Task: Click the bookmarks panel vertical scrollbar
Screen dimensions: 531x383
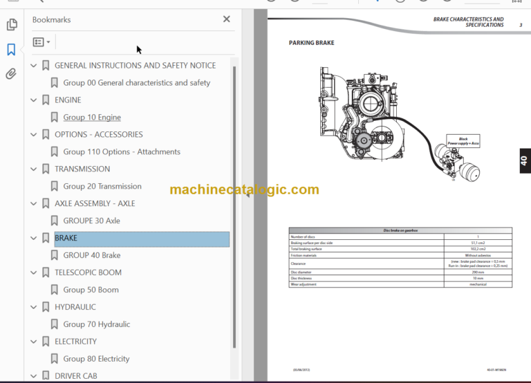Action: [234, 207]
